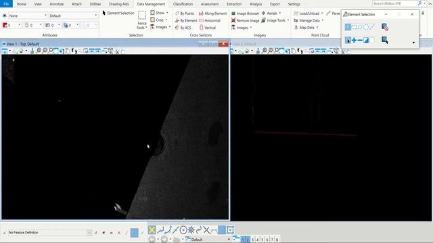Activate the Element Selection tool in ribbon
This screenshot has width=433, height=243.
(118, 13)
